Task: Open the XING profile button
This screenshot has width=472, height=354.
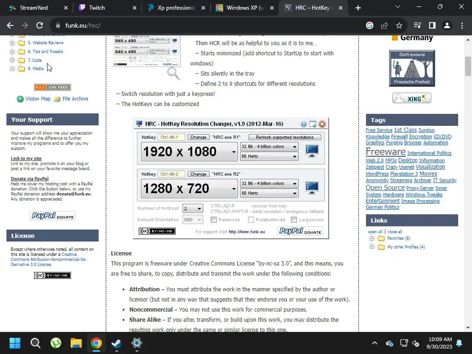Action: (412, 98)
